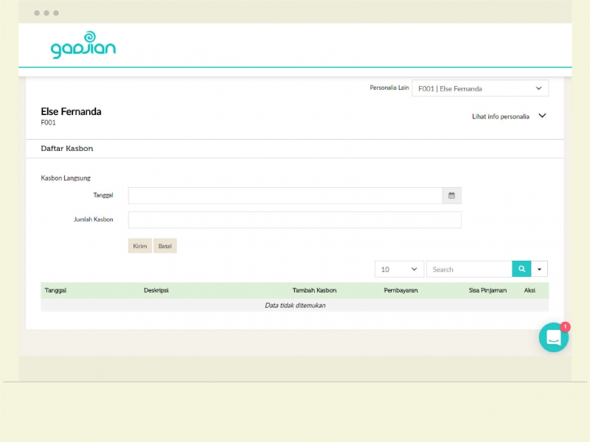Viewport: 590px width, 442px height.
Task: Expand Lihat info personalia section
Action: tap(509, 116)
